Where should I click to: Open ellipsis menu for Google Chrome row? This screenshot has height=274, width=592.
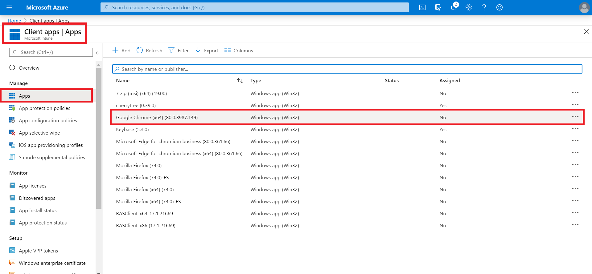coord(575,117)
